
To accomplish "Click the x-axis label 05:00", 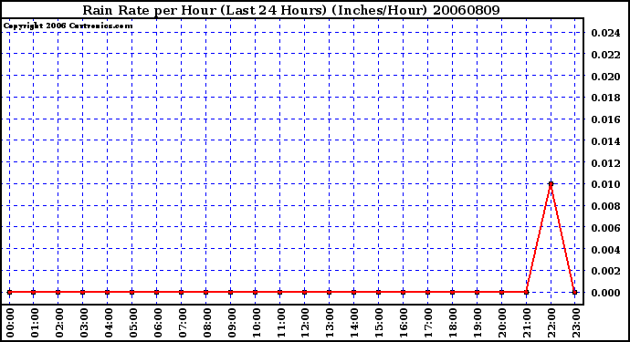I will coord(133,323).
